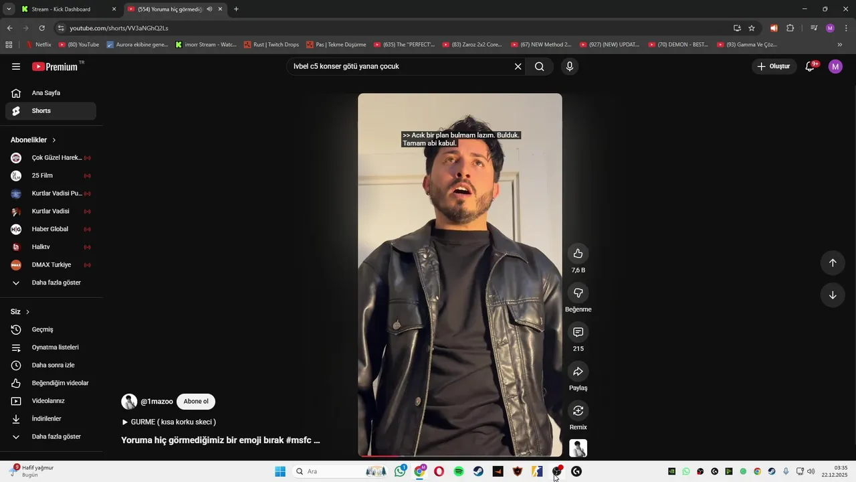Bookmark this page with the star icon
The image size is (856, 482).
(x=752, y=28)
